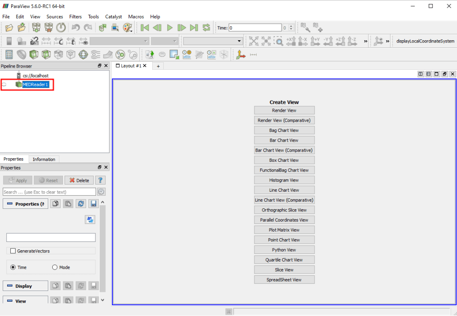The width and height of the screenshot is (457, 316).
Task: Delete the MEDReader1 source using Delete button
Action: pos(79,180)
